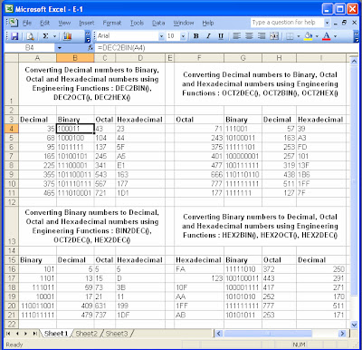Click the horizontal scrollbar thumb

coord(268,334)
